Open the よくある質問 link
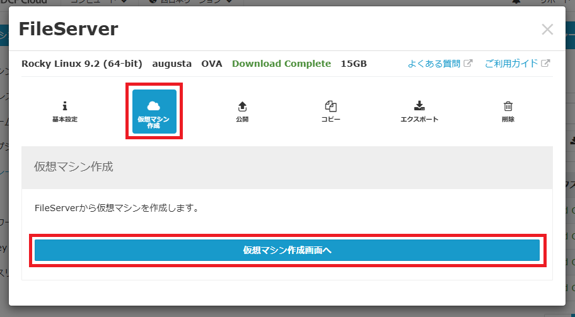Image resolution: width=575 pixels, height=317 pixels. 434,64
